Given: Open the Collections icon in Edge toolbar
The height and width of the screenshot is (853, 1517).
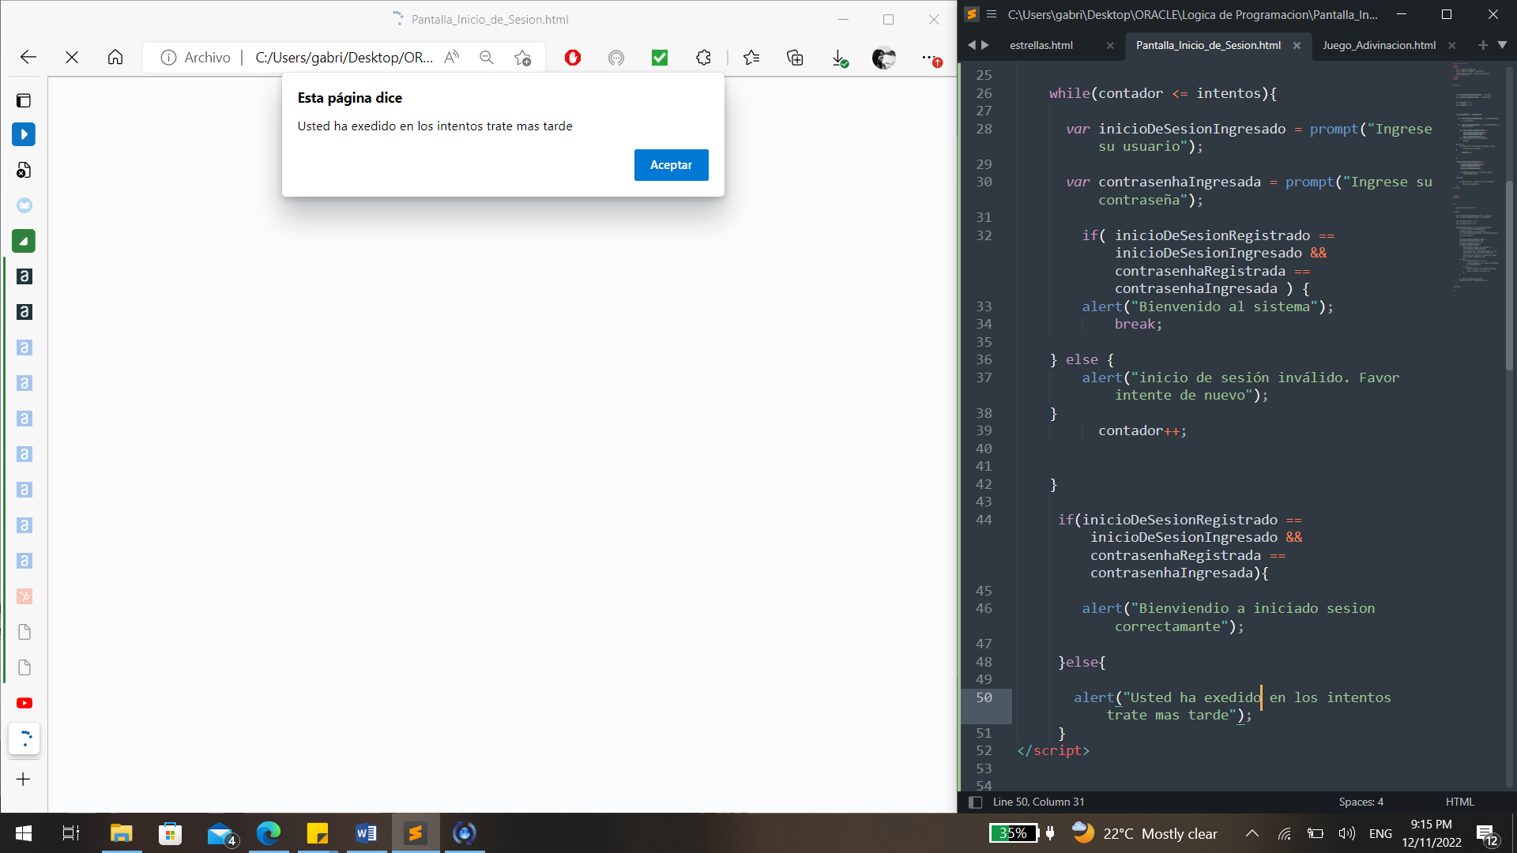Looking at the screenshot, I should coord(795,57).
